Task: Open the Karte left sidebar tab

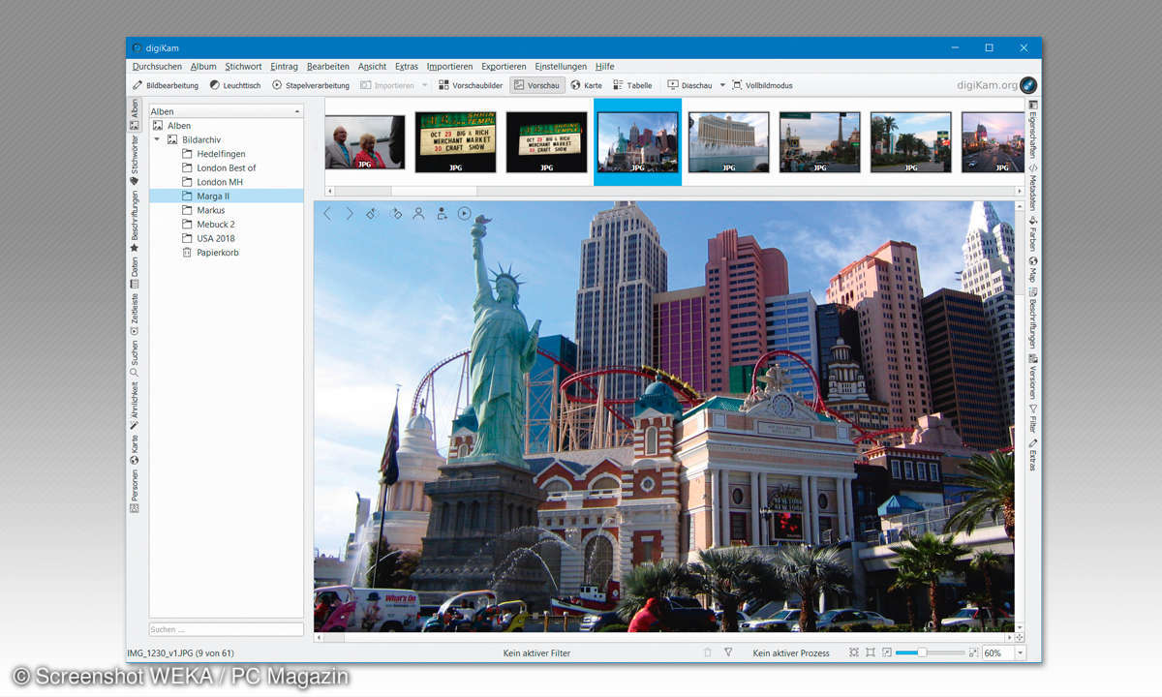Action: (x=135, y=450)
